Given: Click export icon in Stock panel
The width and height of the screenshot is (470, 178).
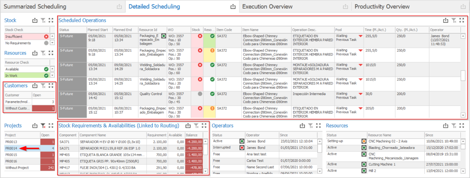Looking at the screenshot, I should tap(35, 20).
